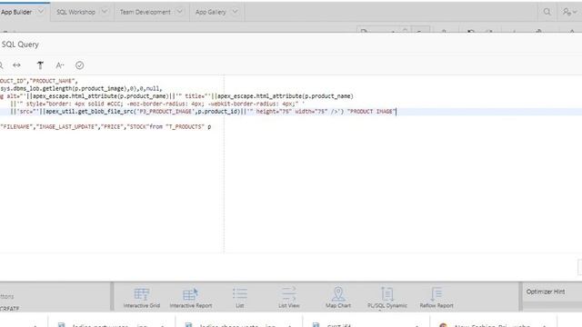Open the Team Development tab
Viewport: 582px width, 327px height.
(145, 12)
